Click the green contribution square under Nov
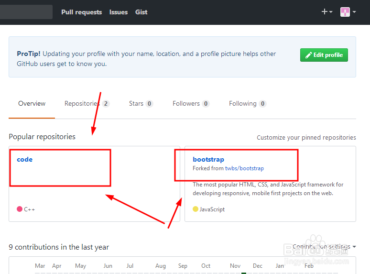 pos(244,273)
